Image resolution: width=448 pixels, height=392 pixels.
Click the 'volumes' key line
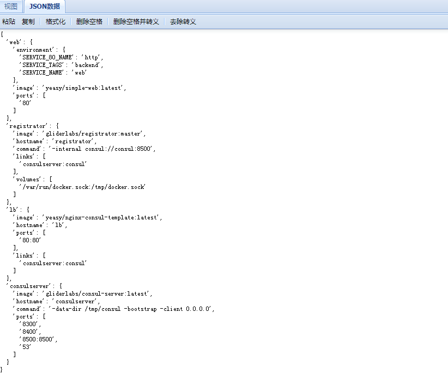pyautogui.click(x=32, y=179)
